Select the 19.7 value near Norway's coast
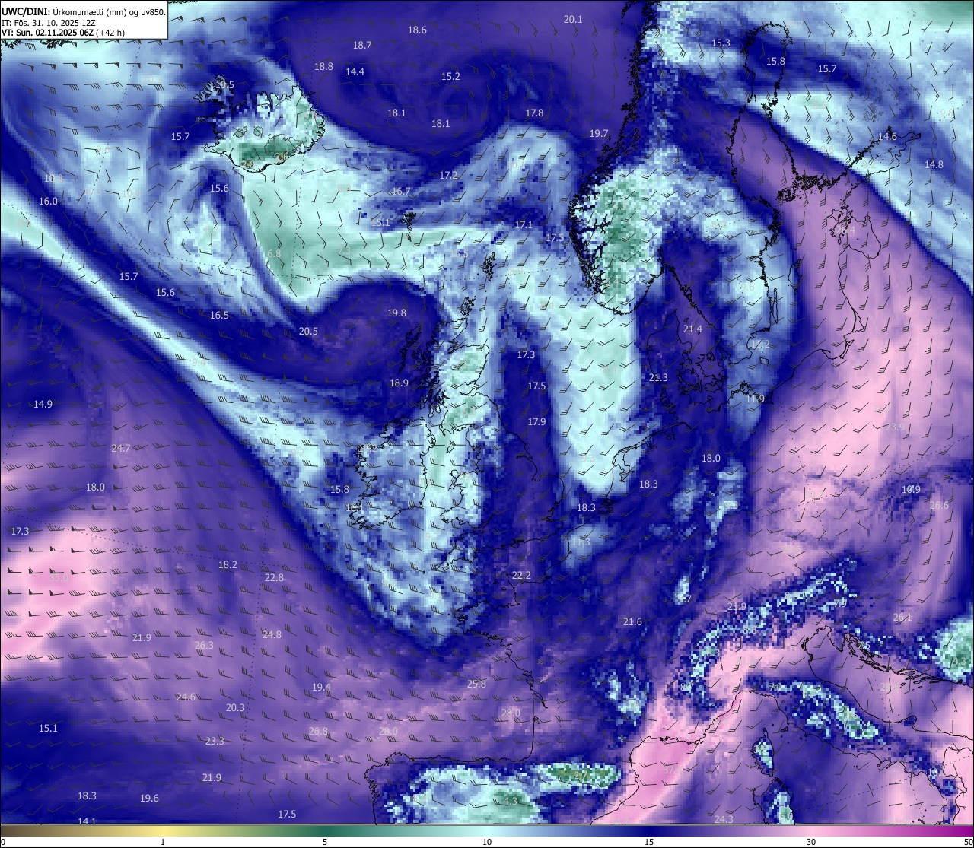The width and height of the screenshot is (974, 848). pyautogui.click(x=599, y=134)
